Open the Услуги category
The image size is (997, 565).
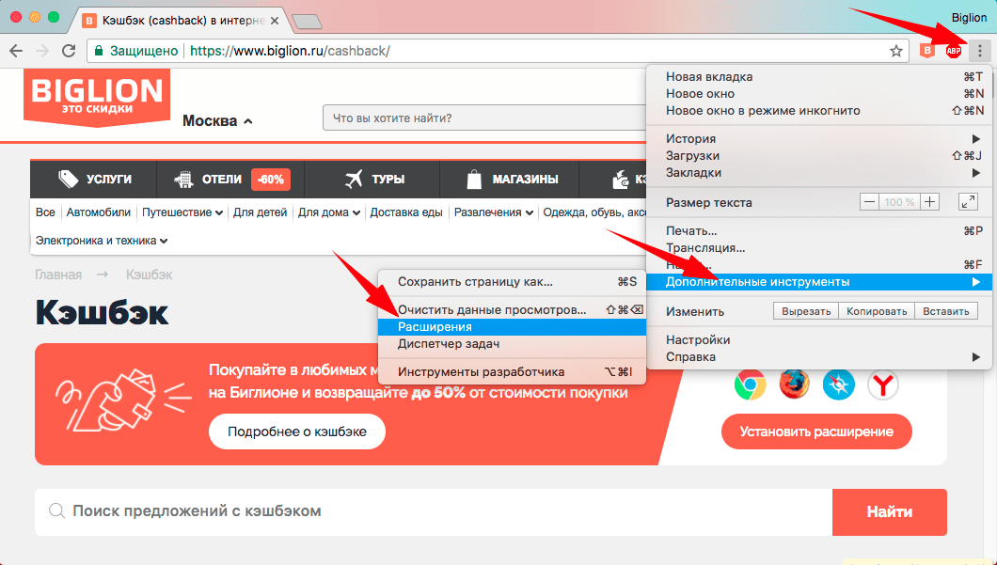tap(94, 180)
